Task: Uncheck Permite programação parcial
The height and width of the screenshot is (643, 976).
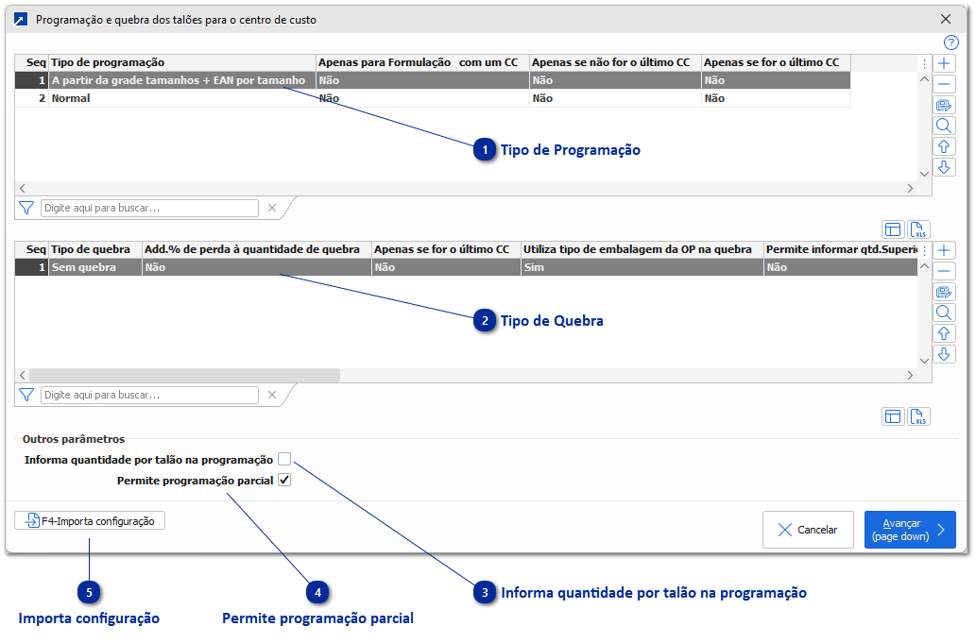Action: tap(284, 481)
